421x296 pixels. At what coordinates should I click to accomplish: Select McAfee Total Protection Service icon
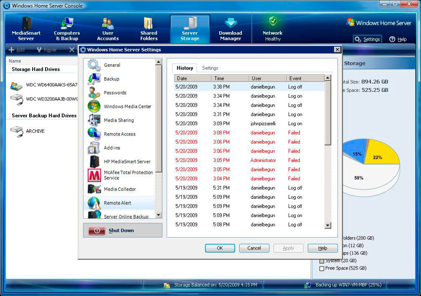click(x=94, y=175)
